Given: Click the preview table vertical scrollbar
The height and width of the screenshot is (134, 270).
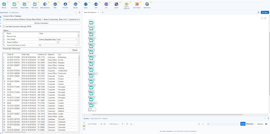Looking at the screenshot, I should pos(79,66).
